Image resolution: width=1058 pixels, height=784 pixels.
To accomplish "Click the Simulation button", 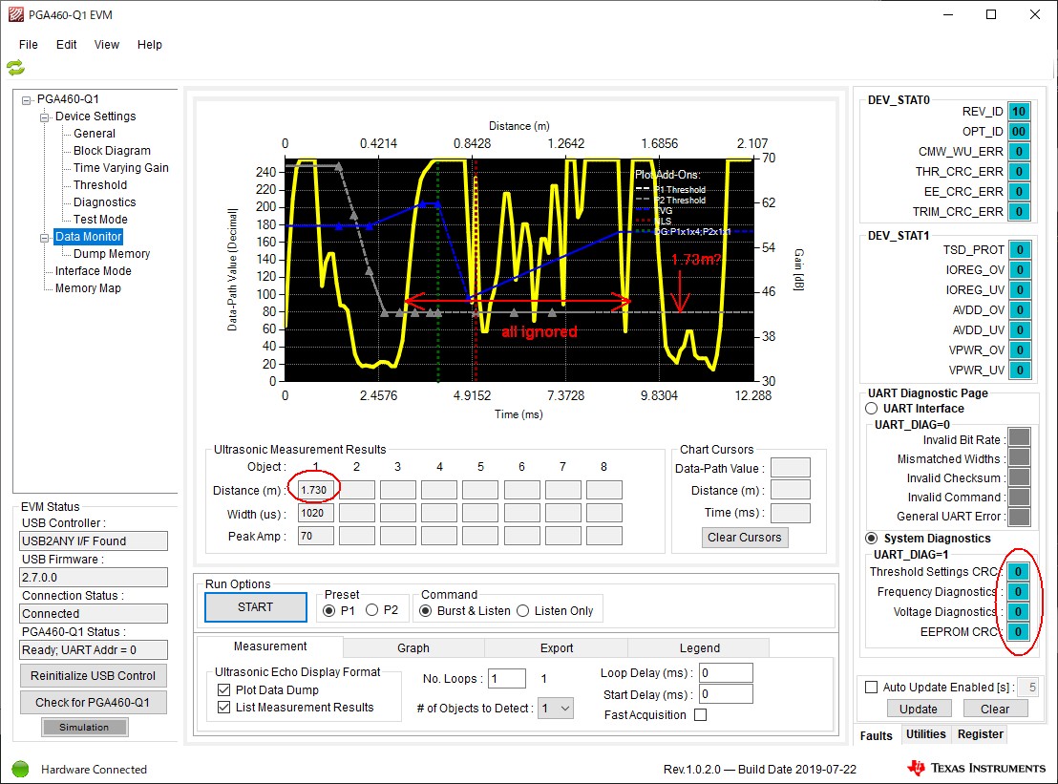I will [84, 728].
